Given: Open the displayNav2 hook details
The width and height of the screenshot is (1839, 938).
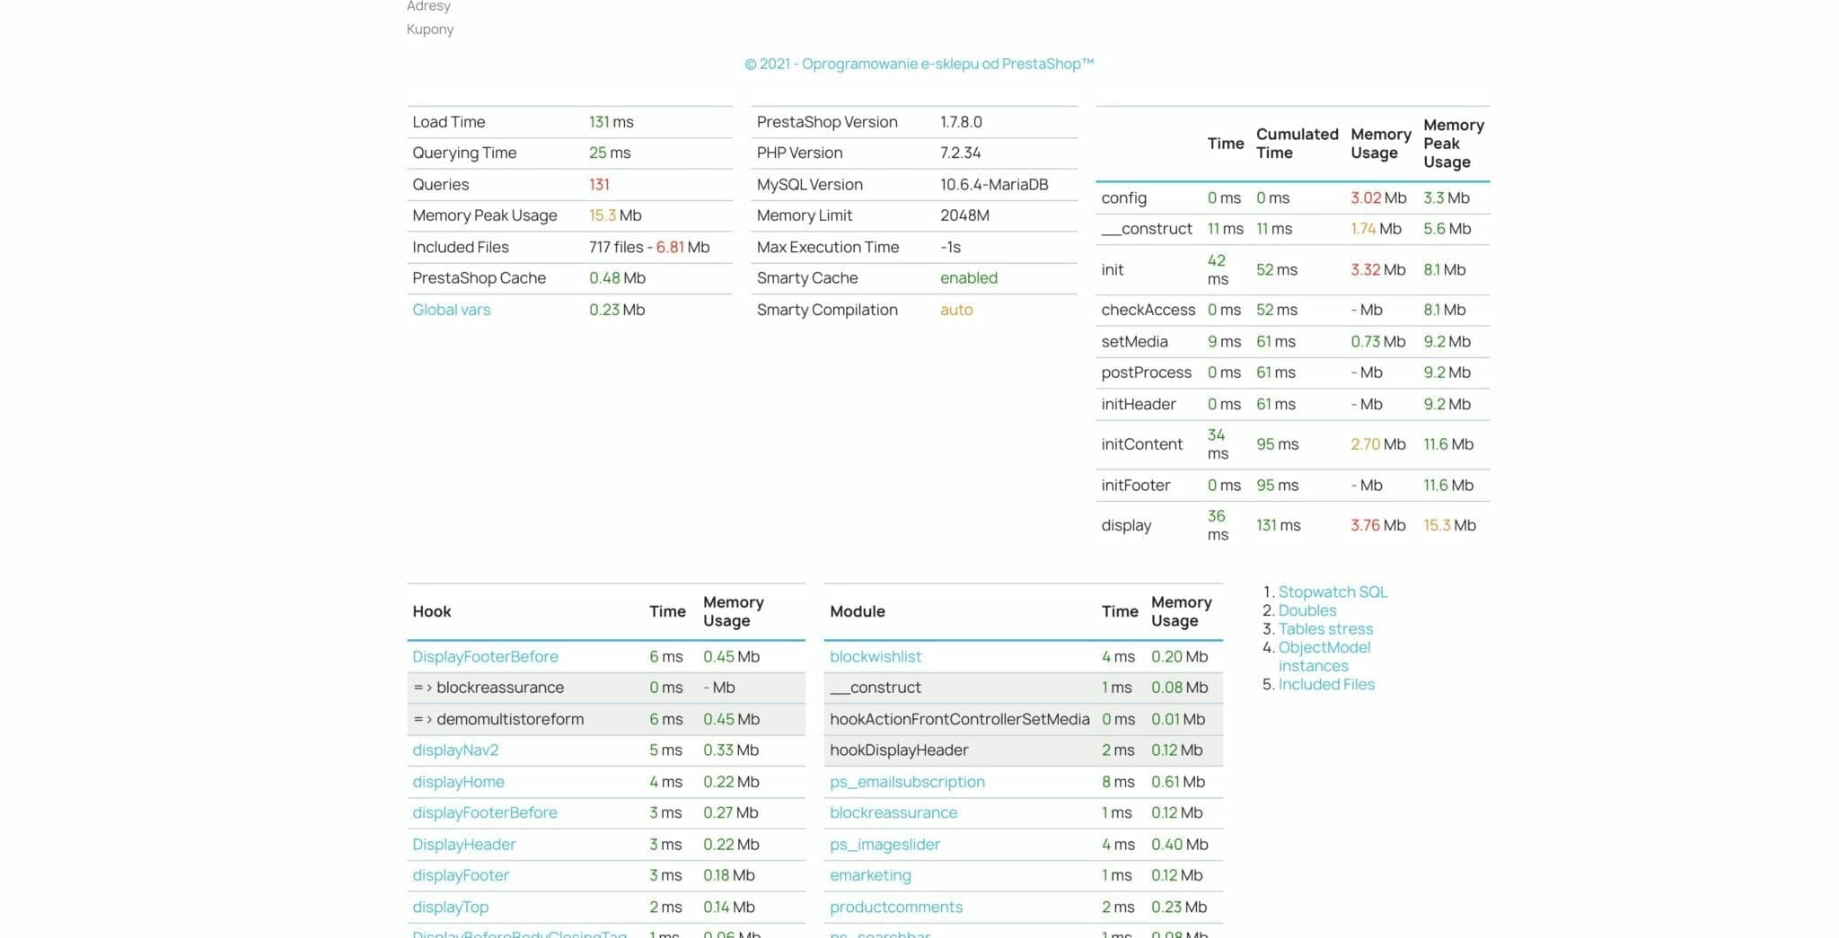Looking at the screenshot, I should click(x=454, y=750).
